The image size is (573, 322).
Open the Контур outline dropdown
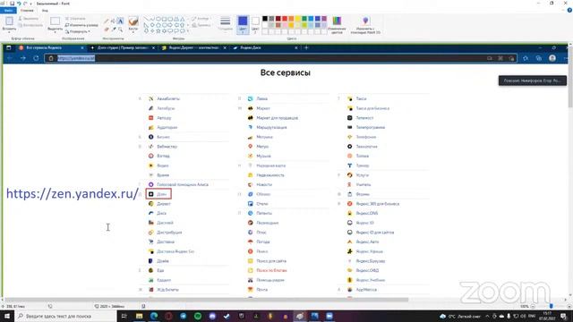point(201,18)
